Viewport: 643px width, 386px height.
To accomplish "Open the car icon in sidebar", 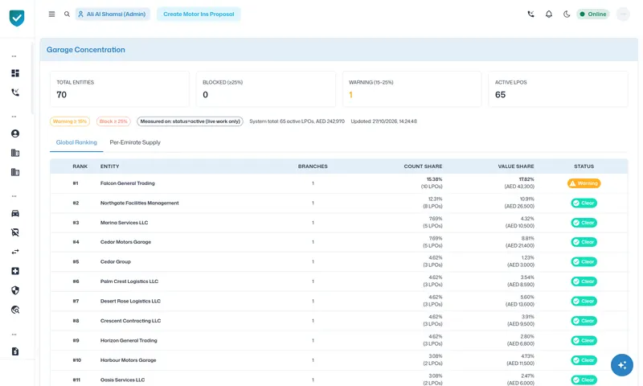I will (15, 213).
